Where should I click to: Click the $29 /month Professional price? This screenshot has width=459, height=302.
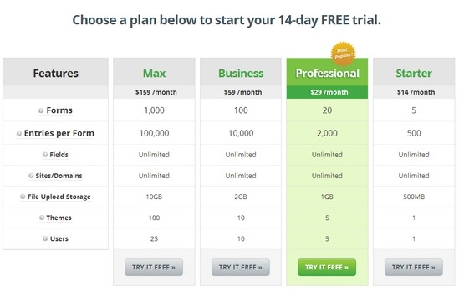pyautogui.click(x=329, y=92)
